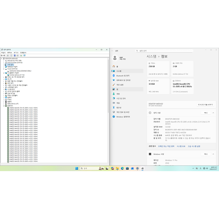This screenshot has height=219, width=219.
Task: Click the Back arrow in Device Manager toolbar
Action: click(x=2, y=56)
